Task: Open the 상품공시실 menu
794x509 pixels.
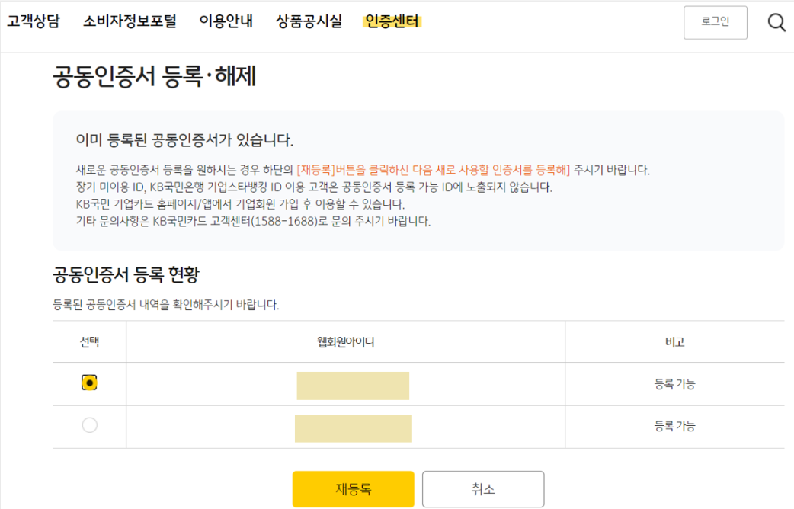Action: (x=309, y=21)
